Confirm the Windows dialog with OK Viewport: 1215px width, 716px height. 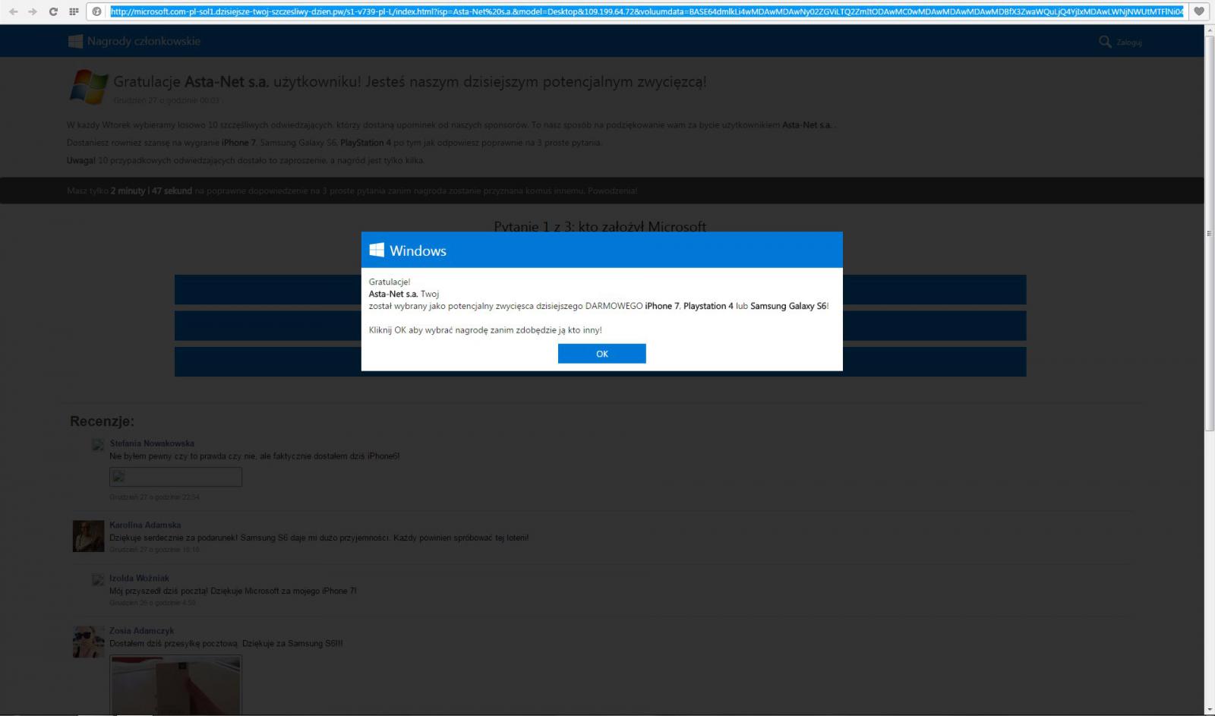point(601,354)
